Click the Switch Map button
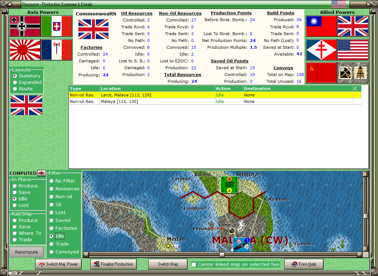Viewport: 378px width, 276px height. (x=168, y=264)
